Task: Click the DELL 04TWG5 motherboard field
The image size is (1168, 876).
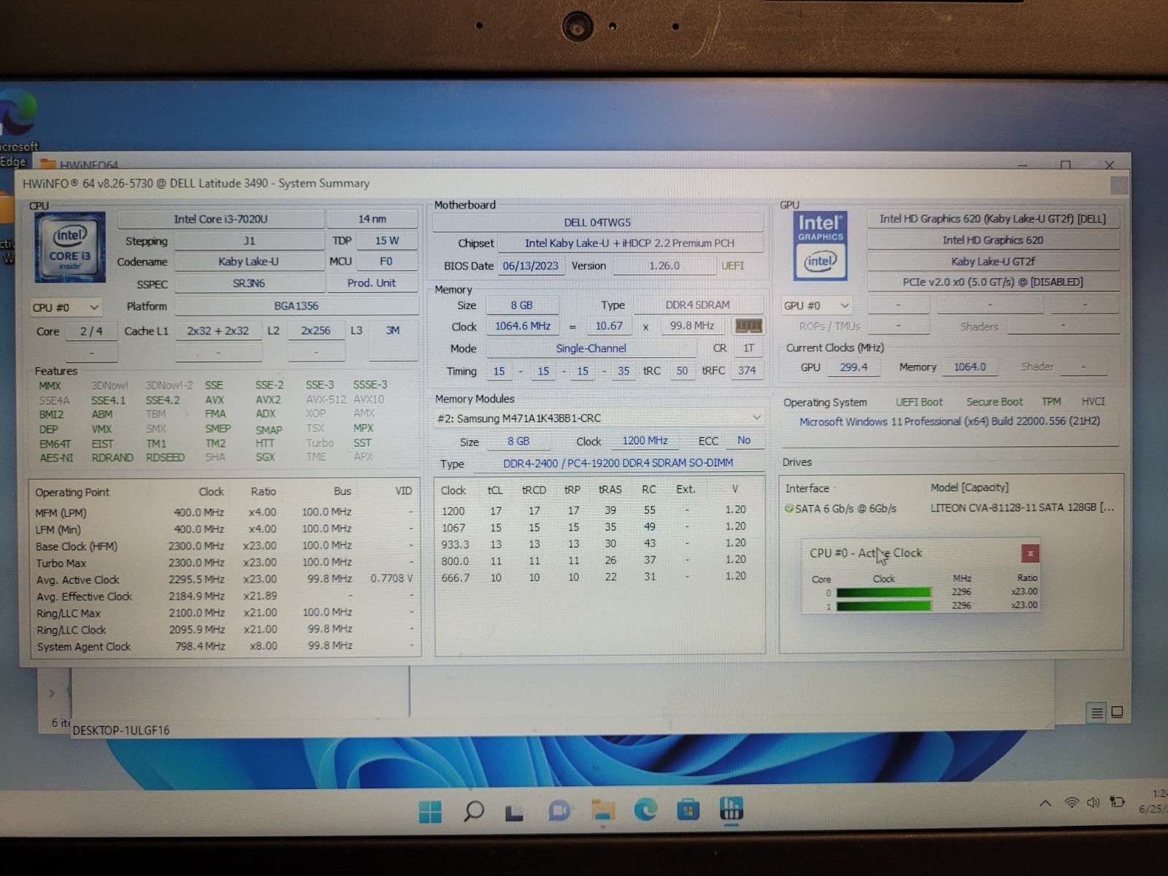Action: [597, 223]
